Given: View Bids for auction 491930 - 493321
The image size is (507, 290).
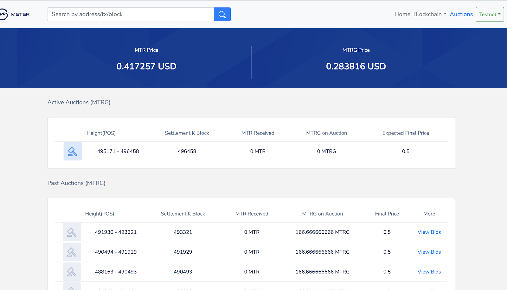Looking at the screenshot, I should coord(429,232).
